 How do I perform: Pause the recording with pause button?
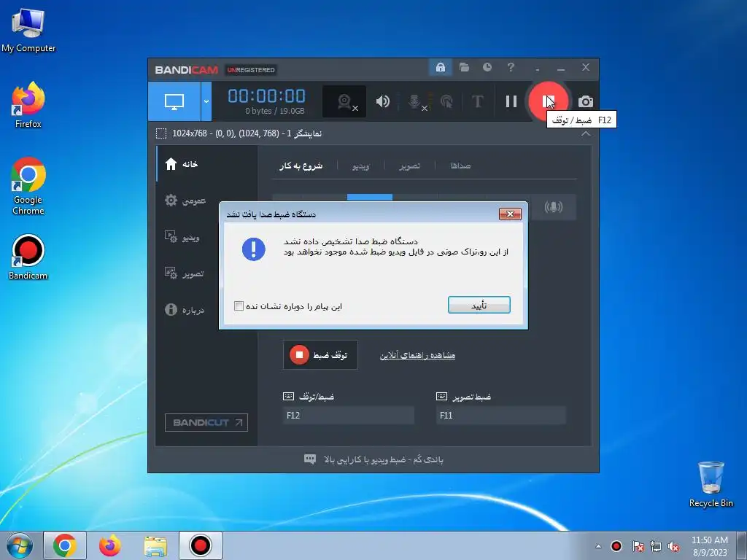[511, 101]
